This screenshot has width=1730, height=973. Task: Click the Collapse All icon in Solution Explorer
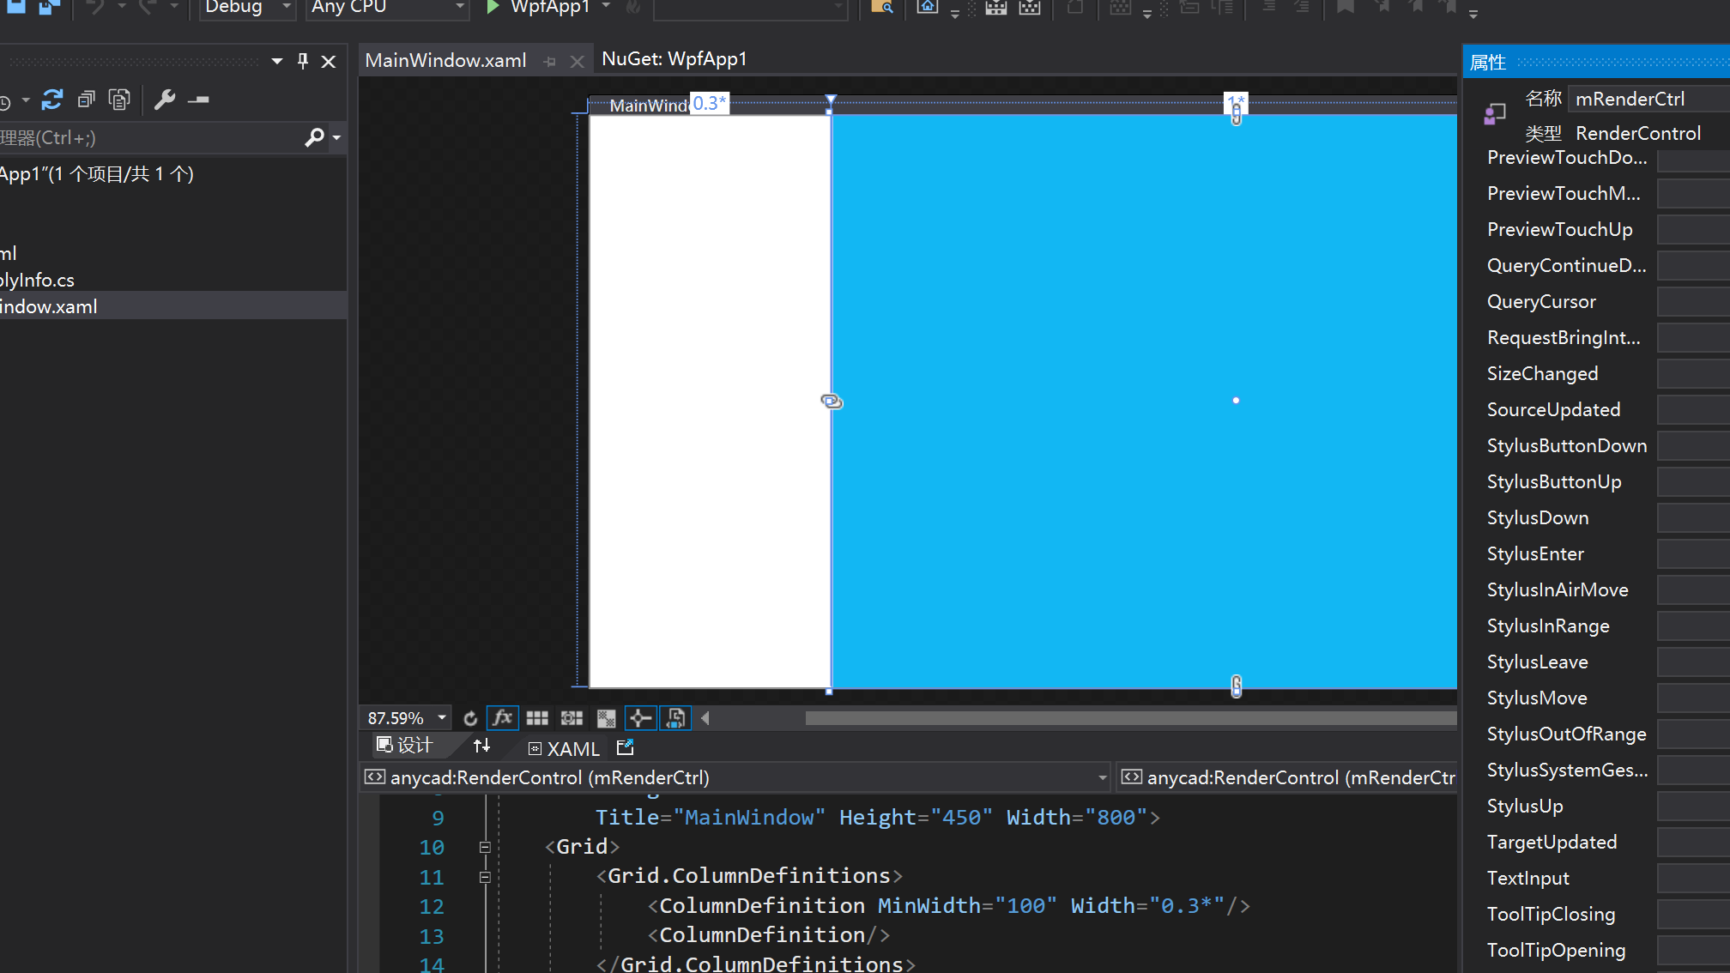tap(86, 100)
